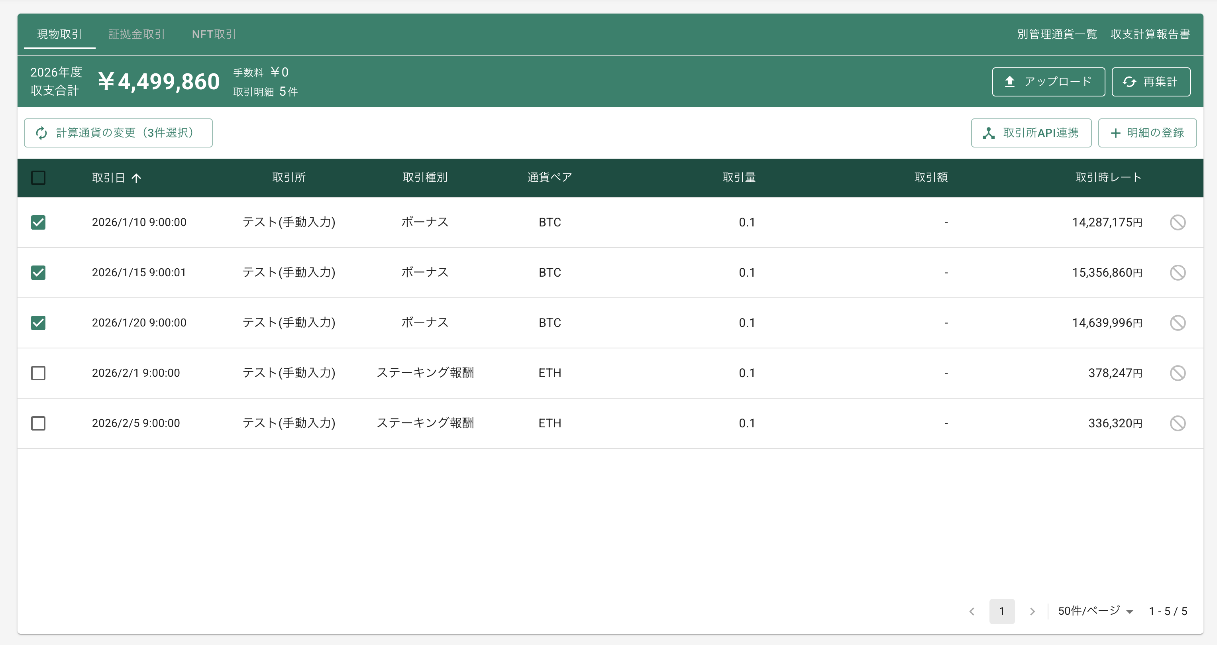Open 収支計算報告書 link
This screenshot has height=645, width=1217.
tap(1150, 34)
